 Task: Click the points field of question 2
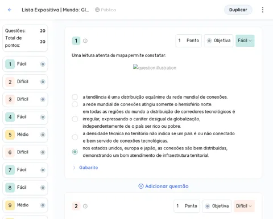[187, 206]
